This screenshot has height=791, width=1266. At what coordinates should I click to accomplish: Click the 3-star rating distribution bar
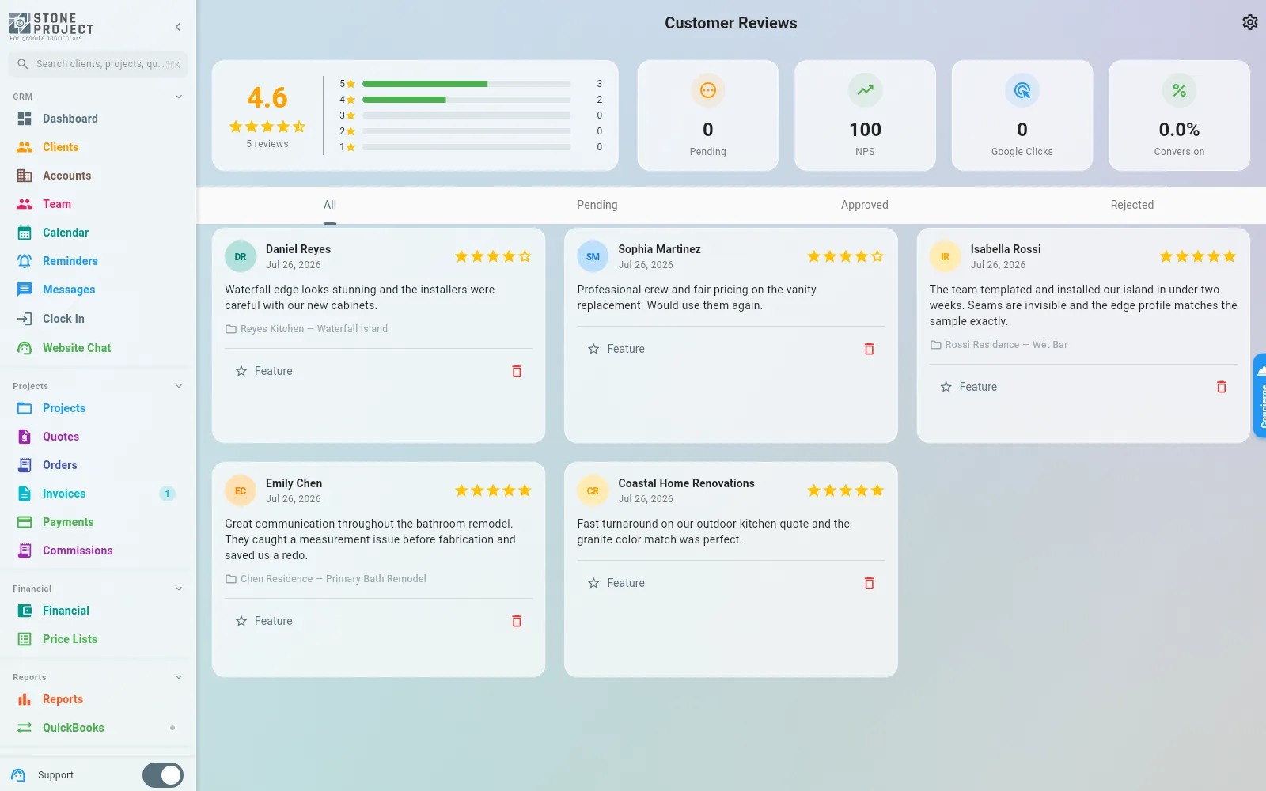click(466, 115)
